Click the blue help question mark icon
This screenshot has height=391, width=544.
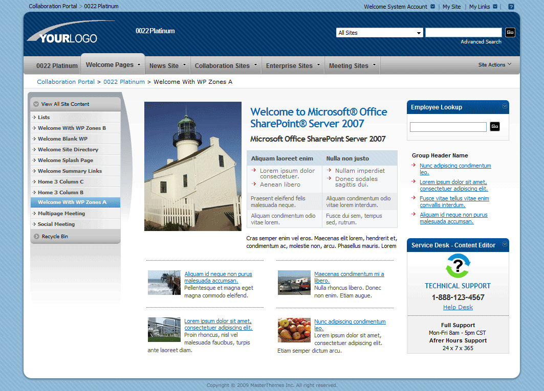(510, 6)
